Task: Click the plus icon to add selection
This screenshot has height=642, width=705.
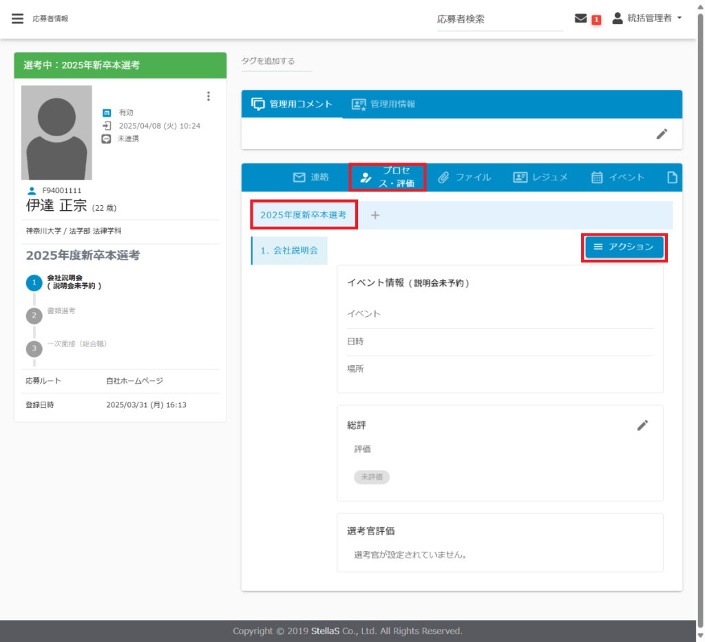Action: click(375, 215)
